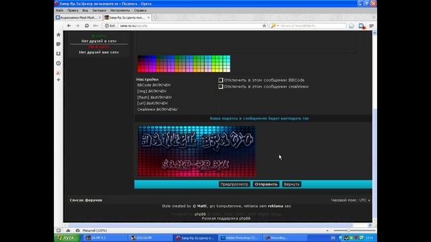
Task: Bookmark page with the address bar star
Action: click(x=264, y=26)
